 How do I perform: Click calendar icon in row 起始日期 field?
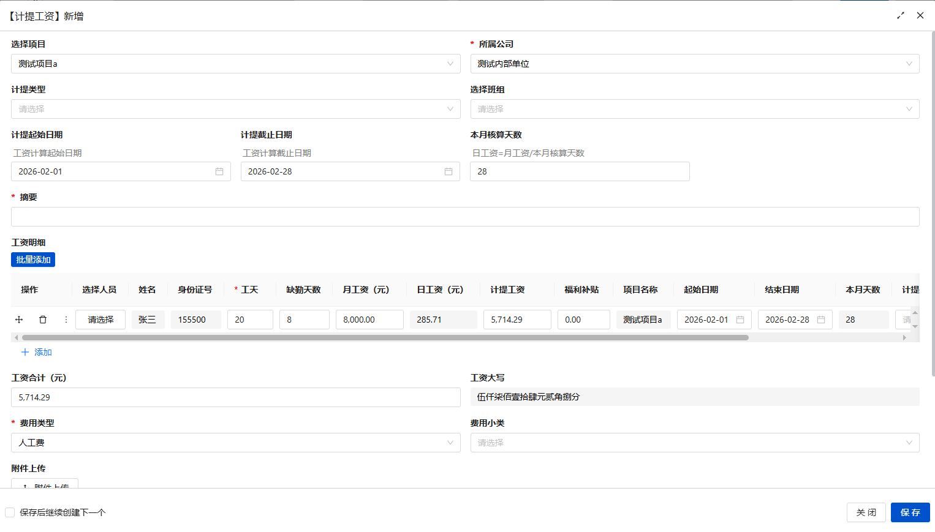coord(740,320)
